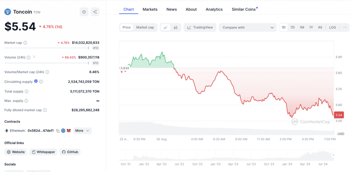Click the share icon beside Toncoin
The image size is (351, 172).
95,12
